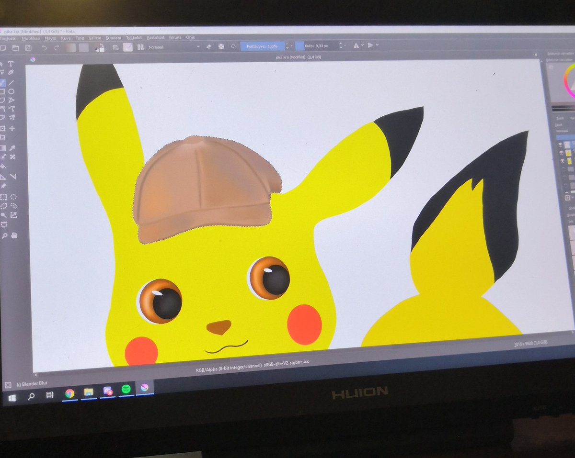Select the Similar Color Selection tool
The image size is (575, 458).
point(13,216)
